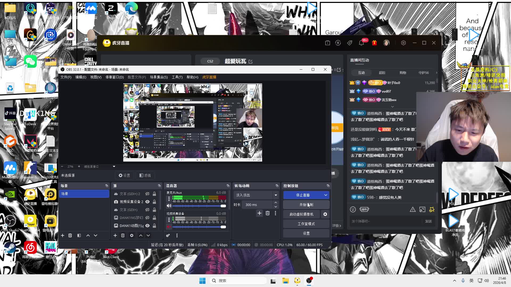The width and height of the screenshot is (511, 287).
Task: Expand 停止直播 button dropdown arrow
Action: click(x=325, y=195)
